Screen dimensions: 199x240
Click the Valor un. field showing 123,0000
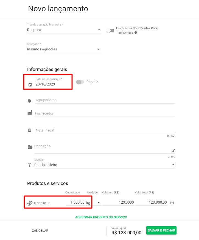point(119,202)
